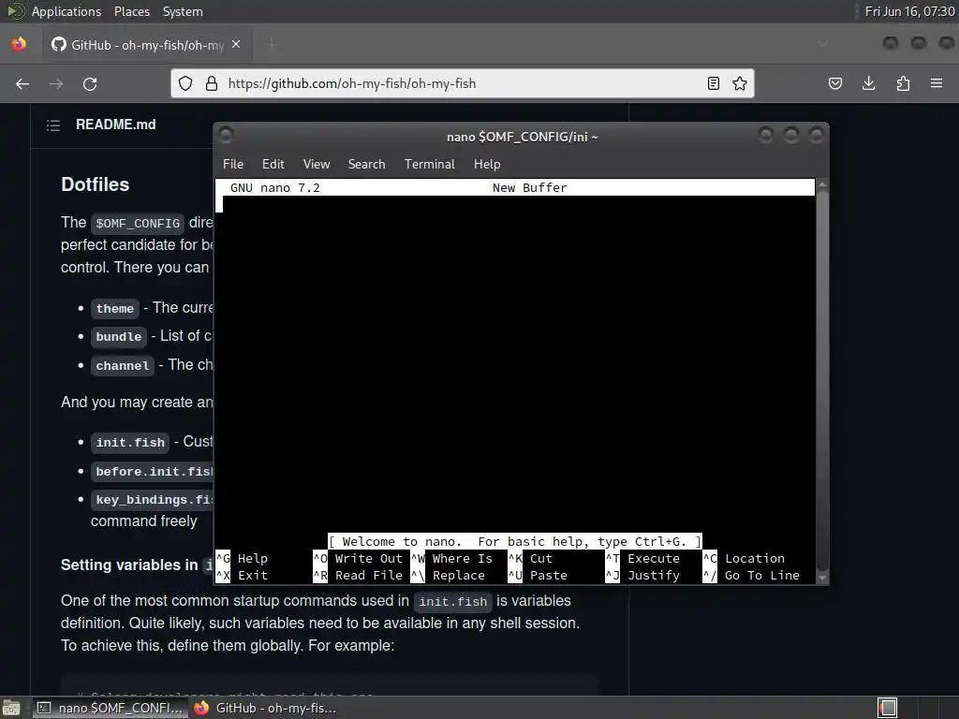Click the 'New Buffer' title text
The height and width of the screenshot is (719, 959).
pos(530,187)
